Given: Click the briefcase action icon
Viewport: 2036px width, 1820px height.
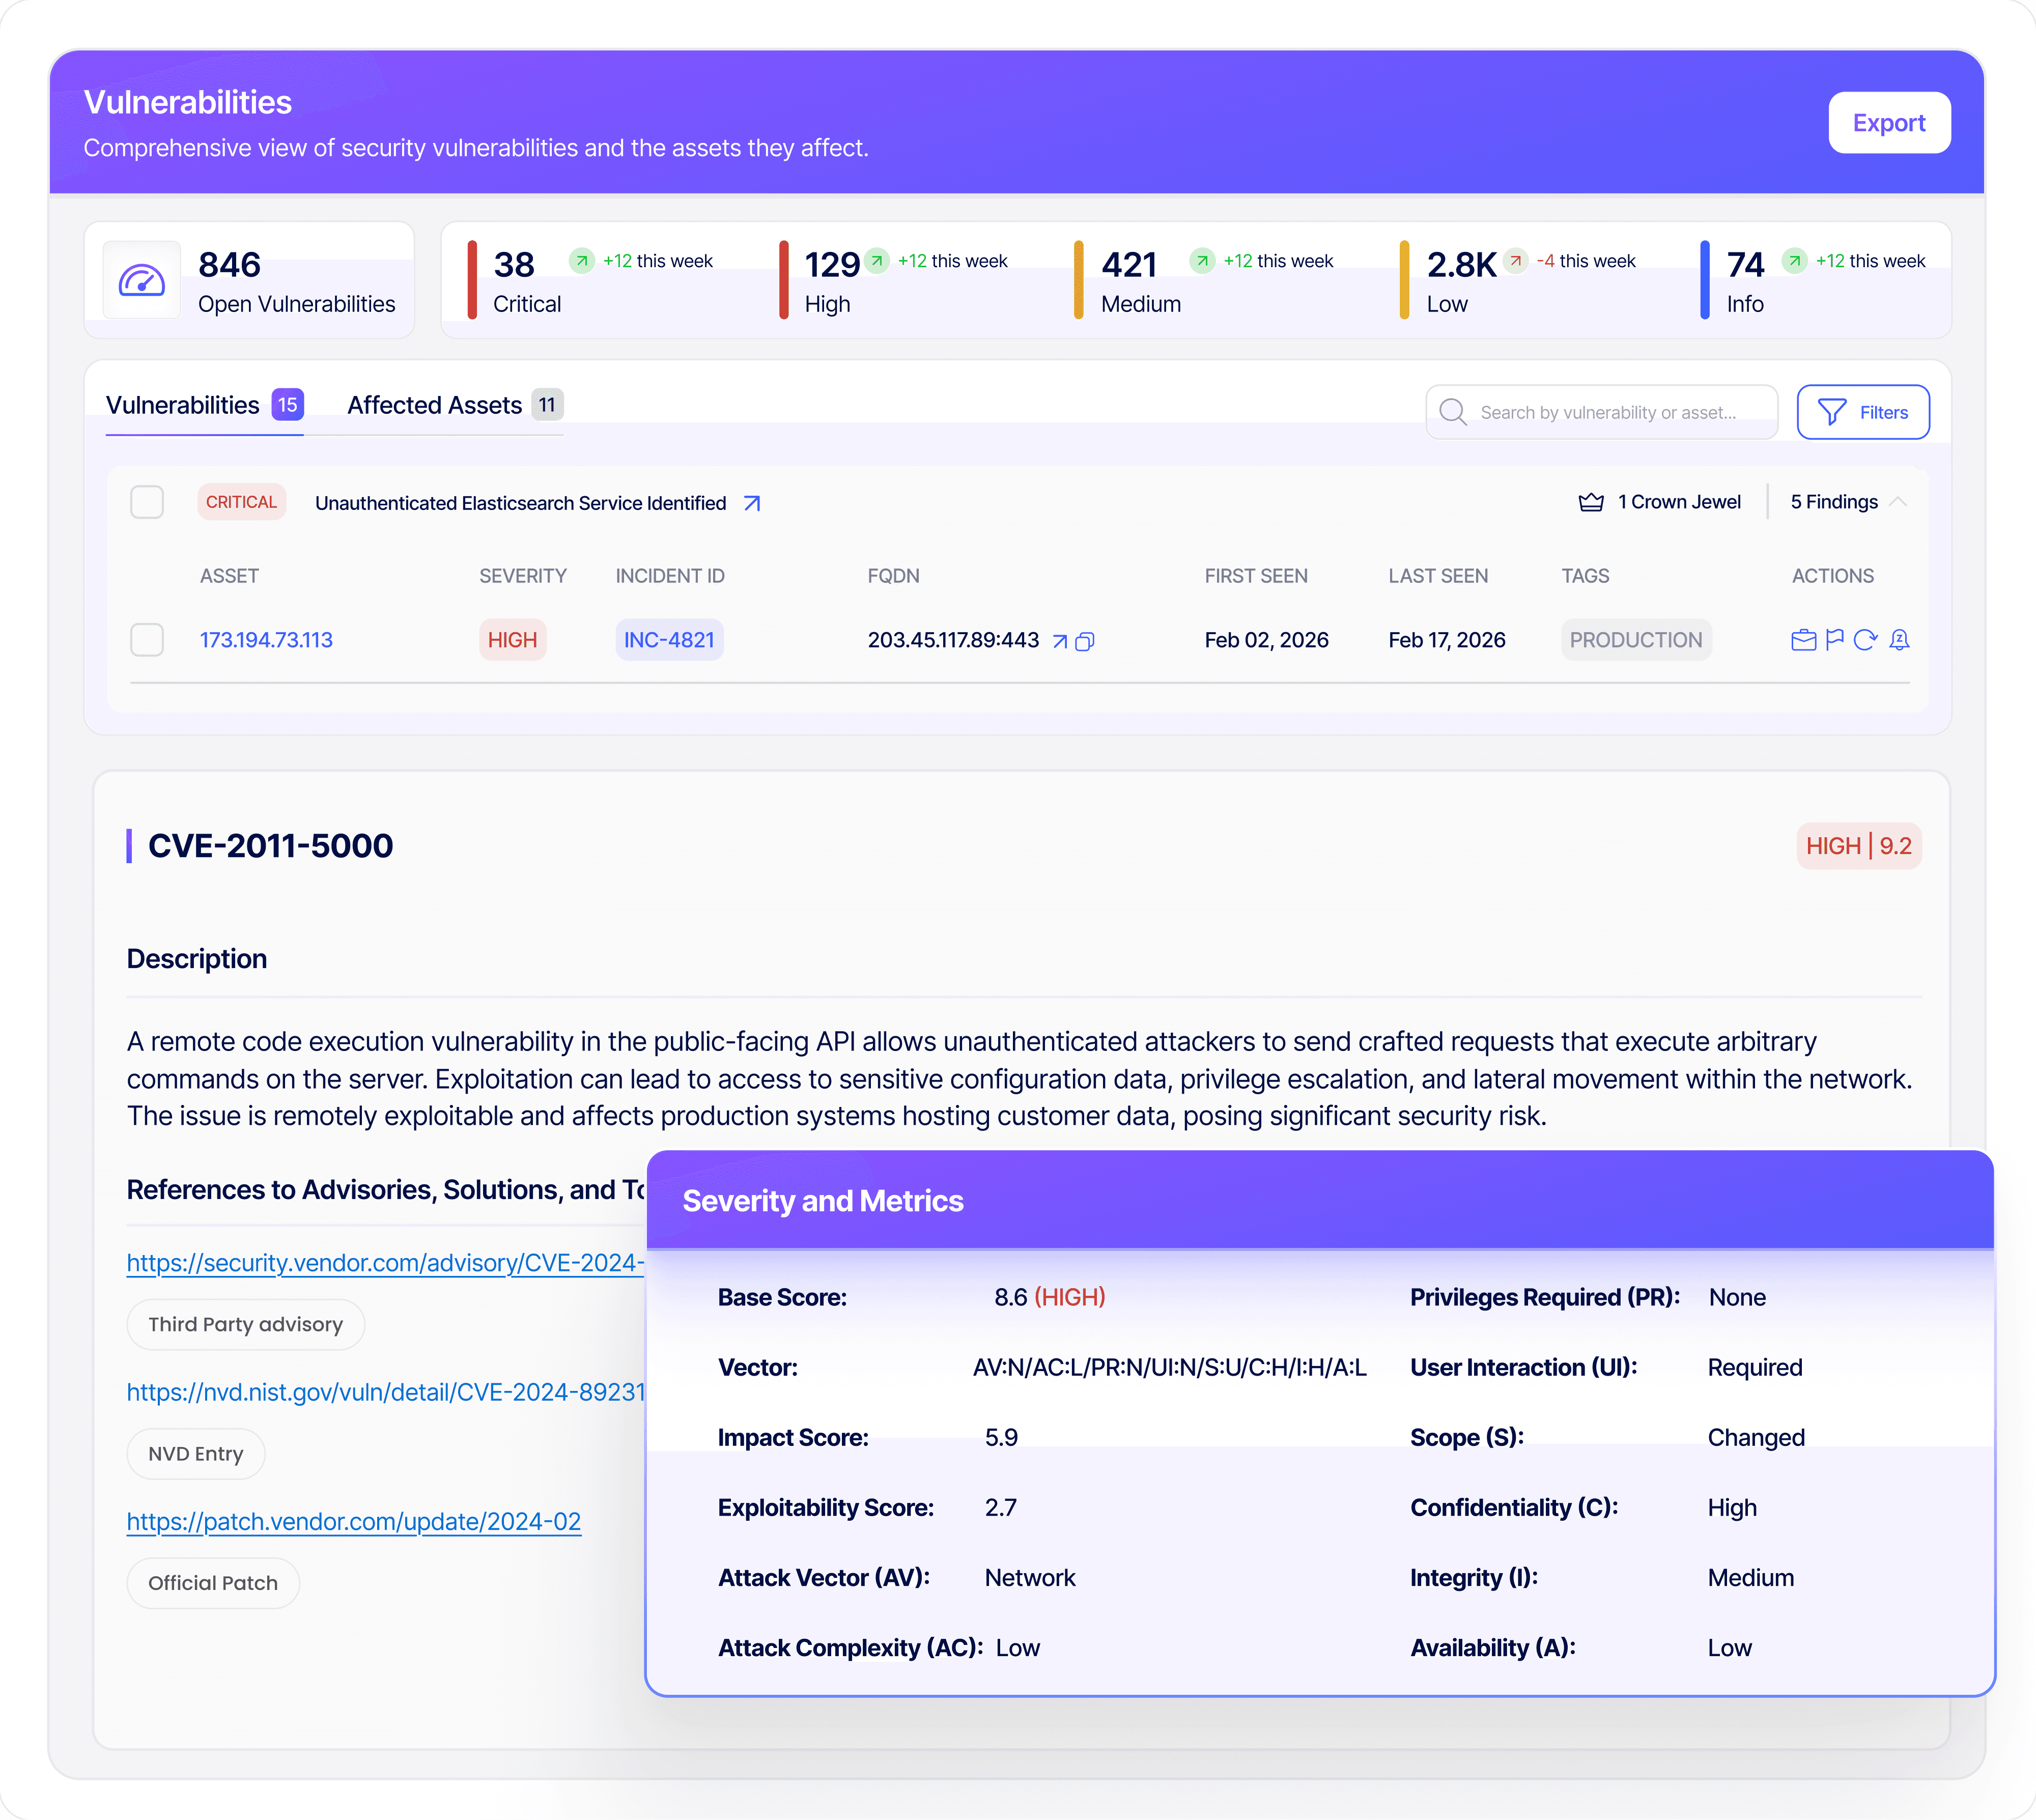Looking at the screenshot, I should click(x=1803, y=640).
